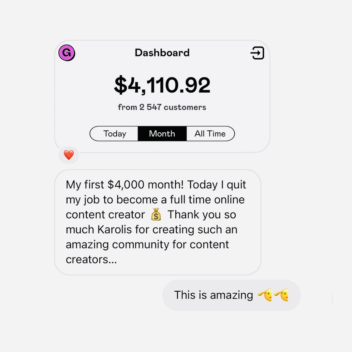Select the All Time earnings view
Image resolution: width=352 pixels, height=352 pixels.
point(210,134)
